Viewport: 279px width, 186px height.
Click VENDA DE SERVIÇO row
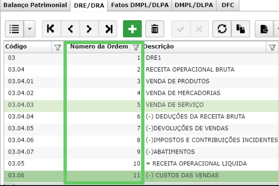coord(175,105)
